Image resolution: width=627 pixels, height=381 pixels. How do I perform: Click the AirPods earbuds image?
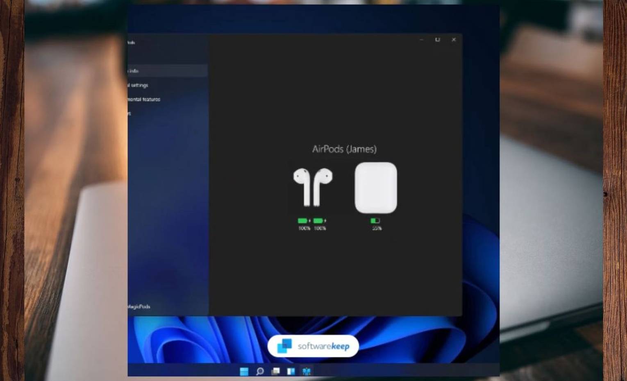point(313,187)
